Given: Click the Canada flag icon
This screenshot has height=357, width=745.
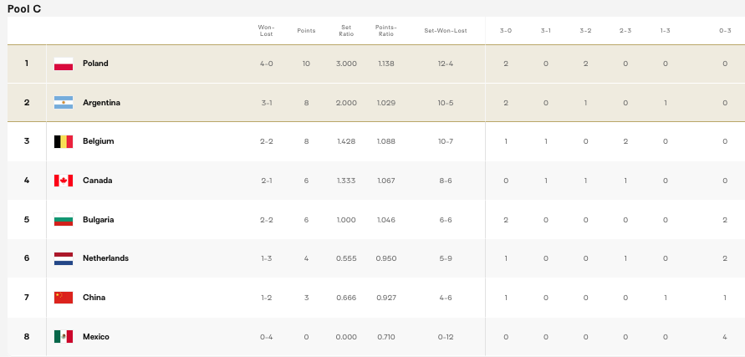Looking at the screenshot, I should [x=64, y=181].
